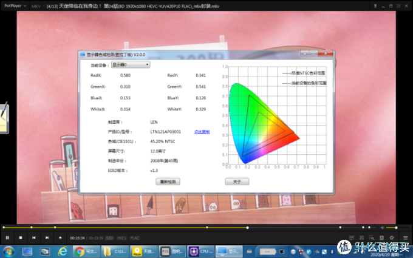Stop the video with the stop button
This screenshot has height=258, width=413.
click(21, 238)
